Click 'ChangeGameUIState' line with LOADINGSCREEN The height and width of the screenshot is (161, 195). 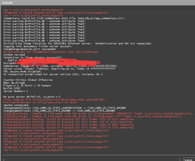[65, 108]
